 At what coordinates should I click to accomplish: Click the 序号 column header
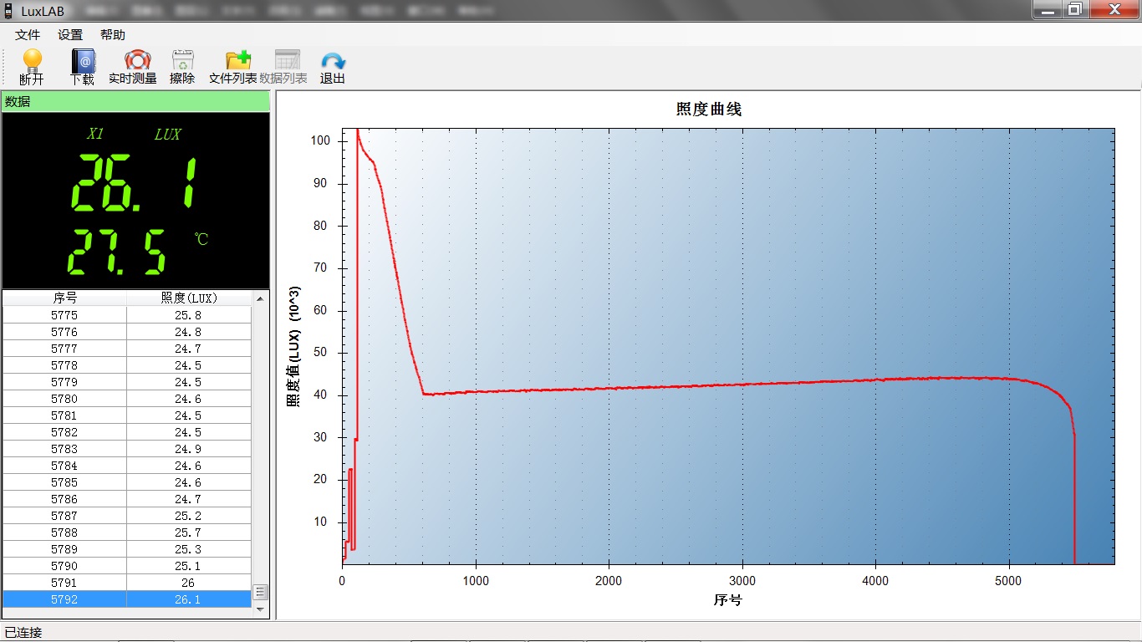pyautogui.click(x=64, y=298)
